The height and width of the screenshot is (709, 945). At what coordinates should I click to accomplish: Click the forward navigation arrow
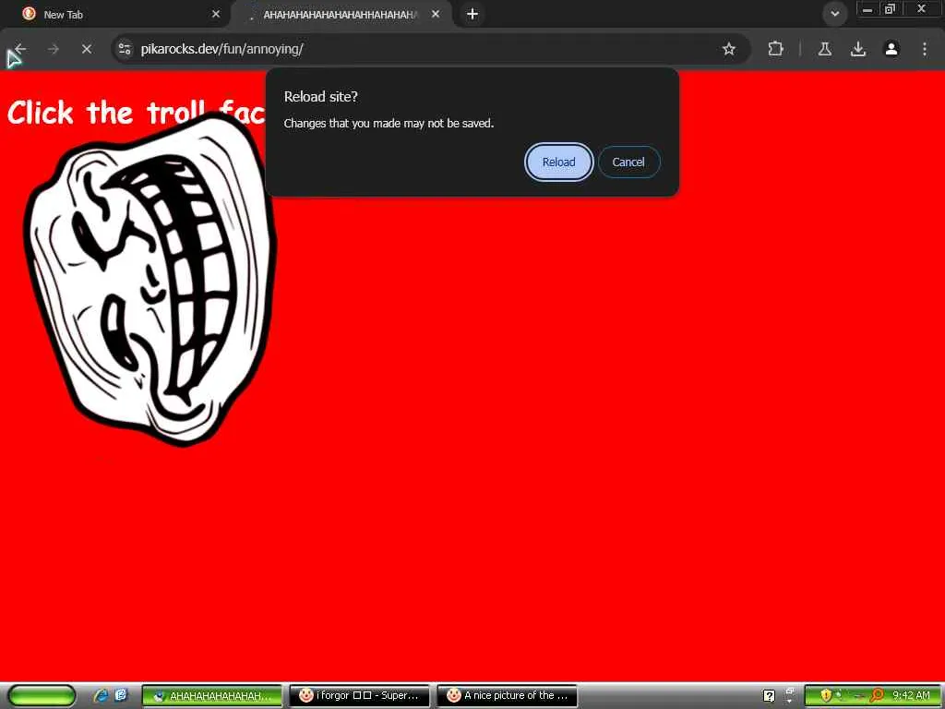(53, 49)
